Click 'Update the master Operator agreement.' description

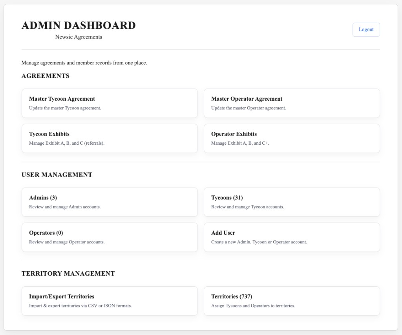[x=249, y=108]
